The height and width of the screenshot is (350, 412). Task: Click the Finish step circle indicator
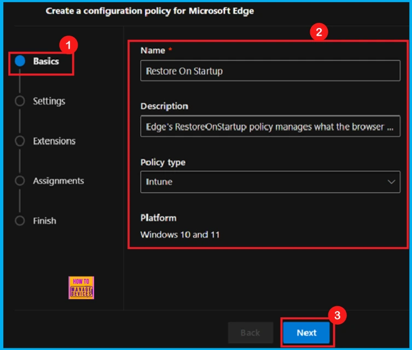coord(20,221)
